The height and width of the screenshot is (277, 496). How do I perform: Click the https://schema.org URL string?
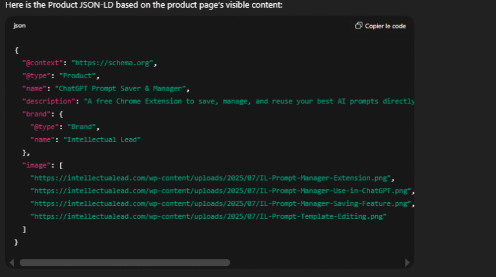coord(114,63)
